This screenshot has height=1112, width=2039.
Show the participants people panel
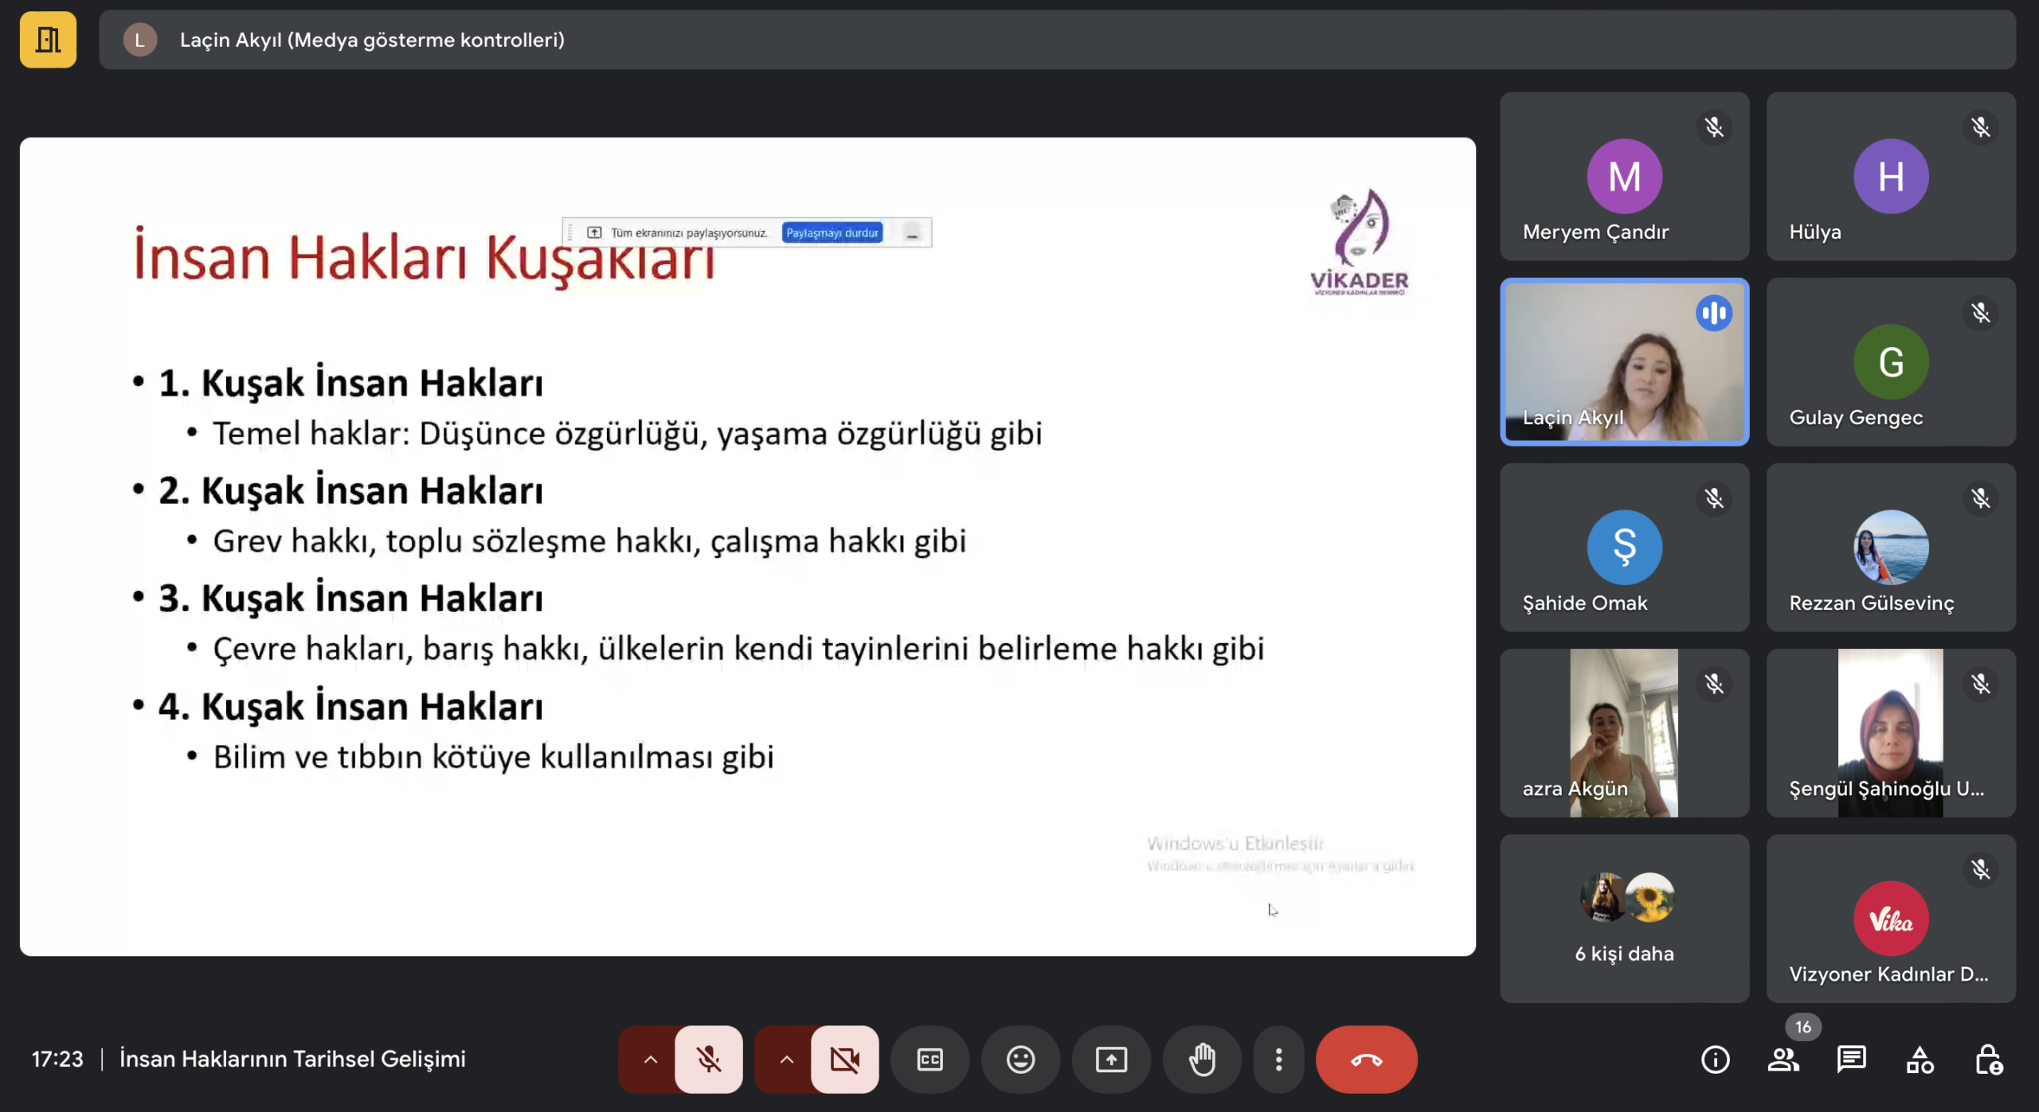tap(1783, 1059)
